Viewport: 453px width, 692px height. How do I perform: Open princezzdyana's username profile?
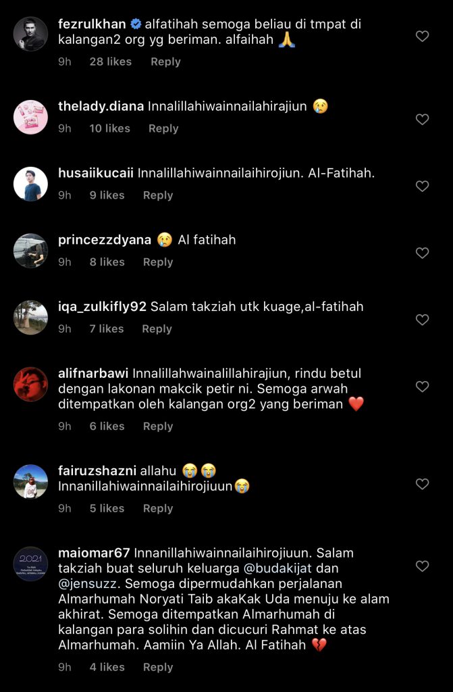click(x=105, y=240)
